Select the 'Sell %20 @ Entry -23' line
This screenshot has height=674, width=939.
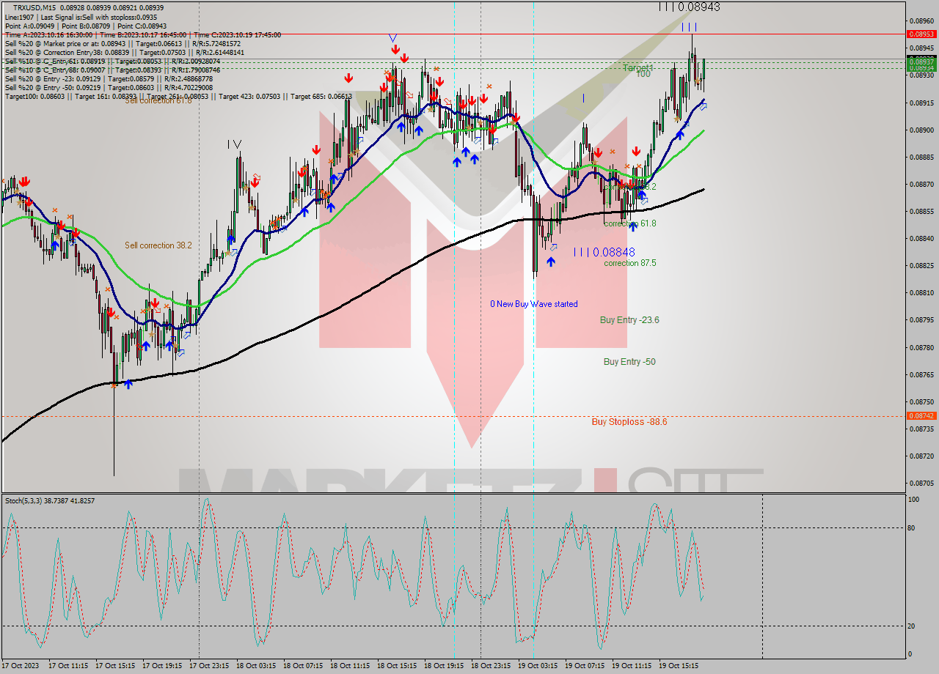[109, 78]
